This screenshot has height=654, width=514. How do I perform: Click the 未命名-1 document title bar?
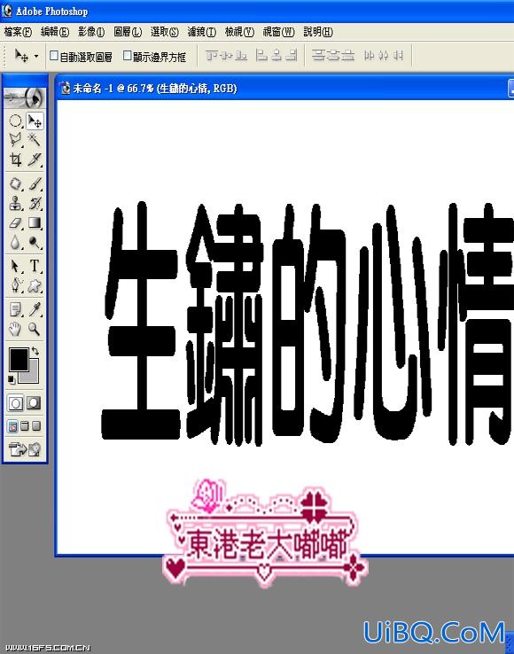click(285, 89)
